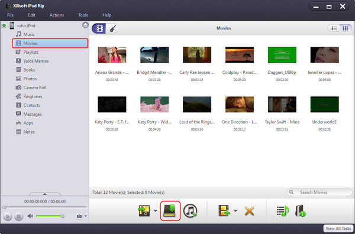Click the device info phone icon
Image resolution: width=355 pixels, height=234 pixels.
[x=301, y=211]
